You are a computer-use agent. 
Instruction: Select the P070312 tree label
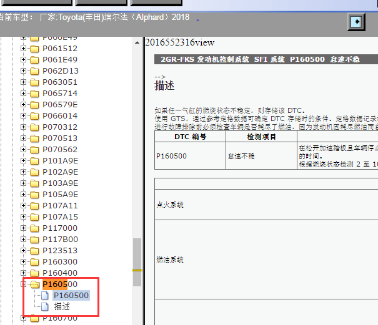60,127
